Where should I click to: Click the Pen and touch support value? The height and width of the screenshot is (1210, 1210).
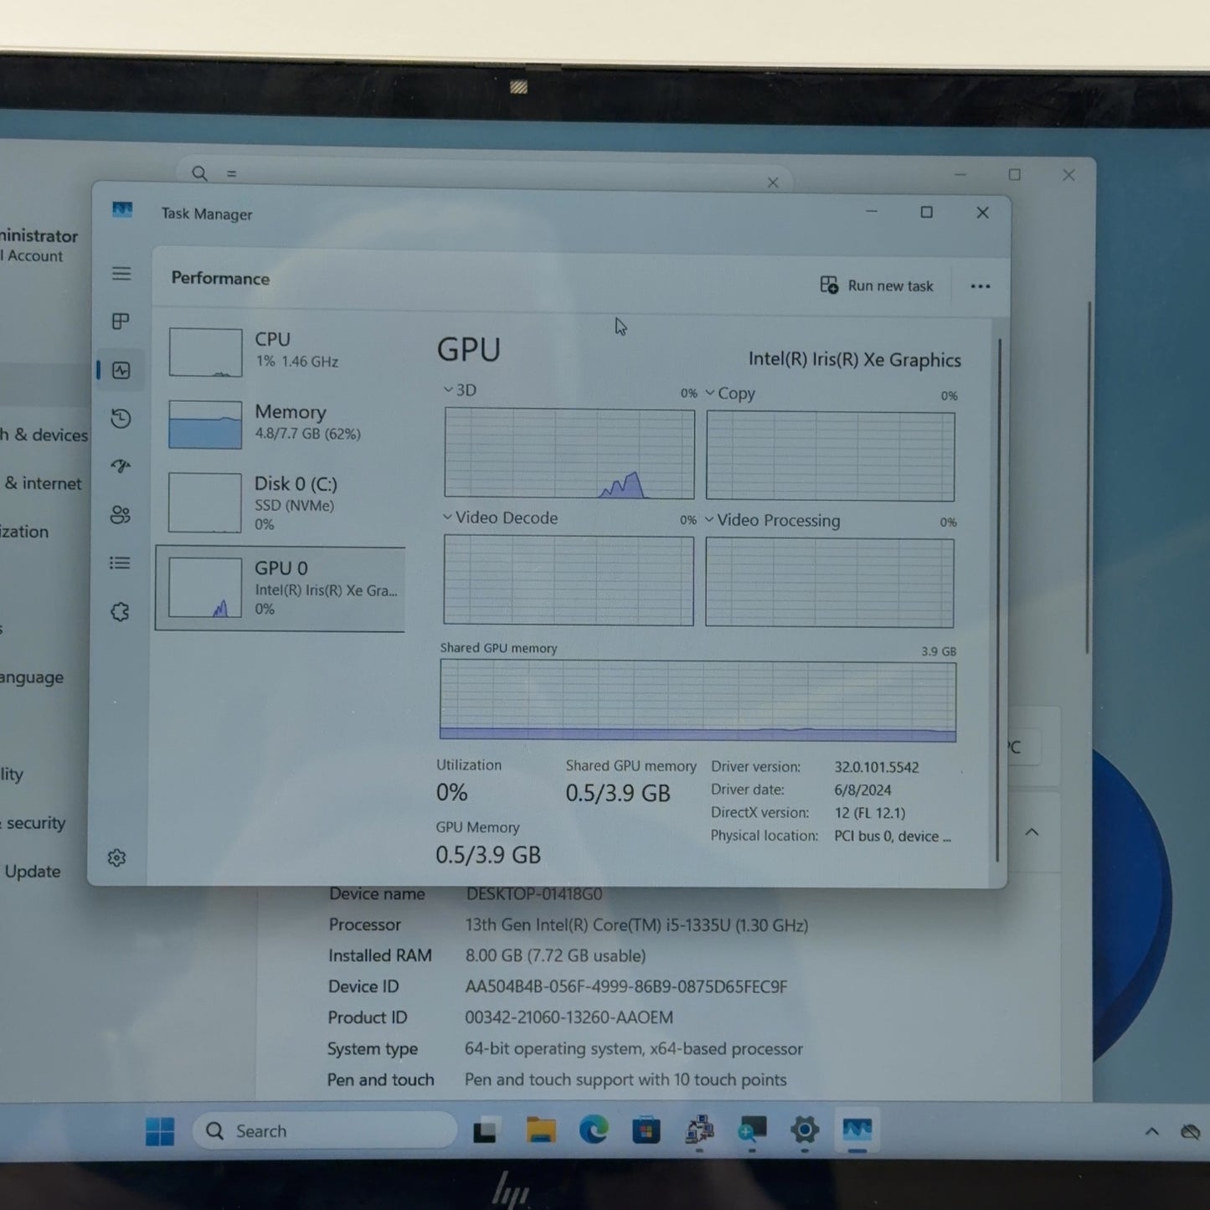[626, 1080]
